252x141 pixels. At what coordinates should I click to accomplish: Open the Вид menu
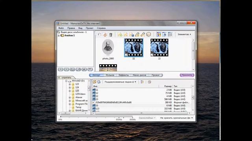click(x=80, y=28)
